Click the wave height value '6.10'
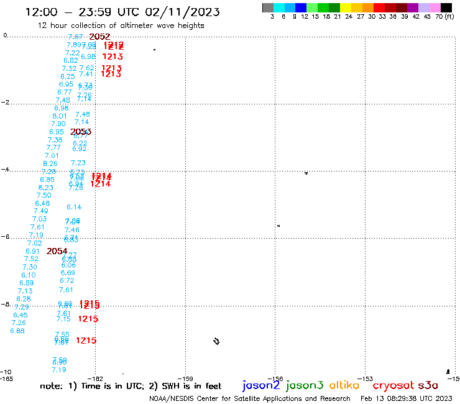Viewport: 460px width, 404px height. click(29, 275)
